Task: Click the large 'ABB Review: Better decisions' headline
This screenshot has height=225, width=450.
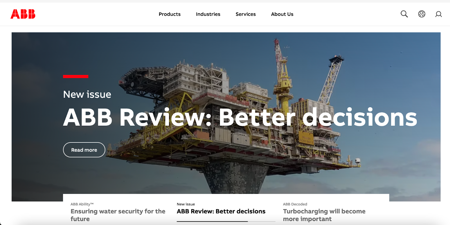Action: 240,117
